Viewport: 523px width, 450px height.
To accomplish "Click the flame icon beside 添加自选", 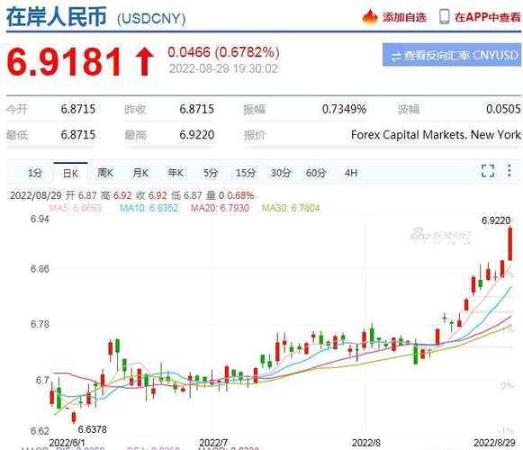I will (370, 17).
